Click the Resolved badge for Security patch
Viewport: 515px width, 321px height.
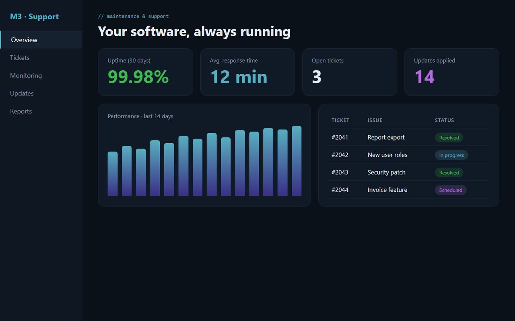click(x=449, y=173)
